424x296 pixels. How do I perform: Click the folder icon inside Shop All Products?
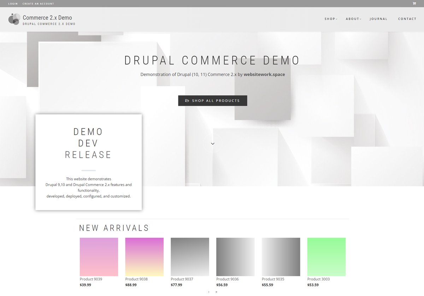(x=187, y=100)
